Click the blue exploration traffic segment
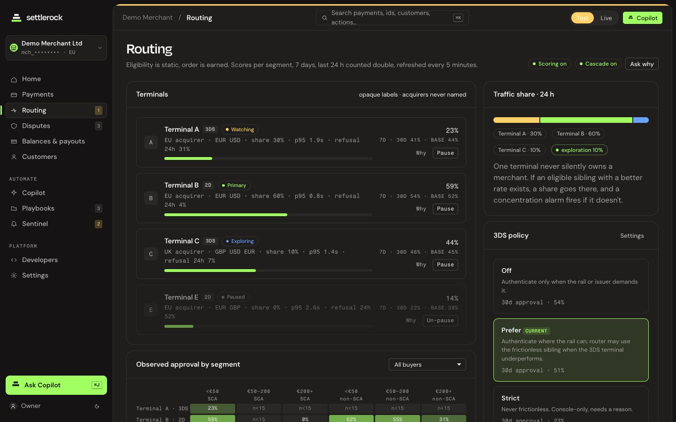The width and height of the screenshot is (676, 422). coord(641,120)
